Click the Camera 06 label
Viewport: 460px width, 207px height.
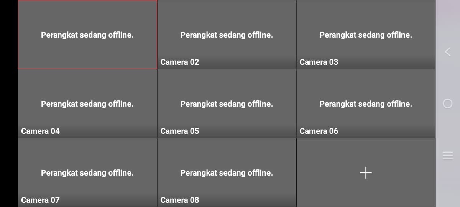(319, 131)
